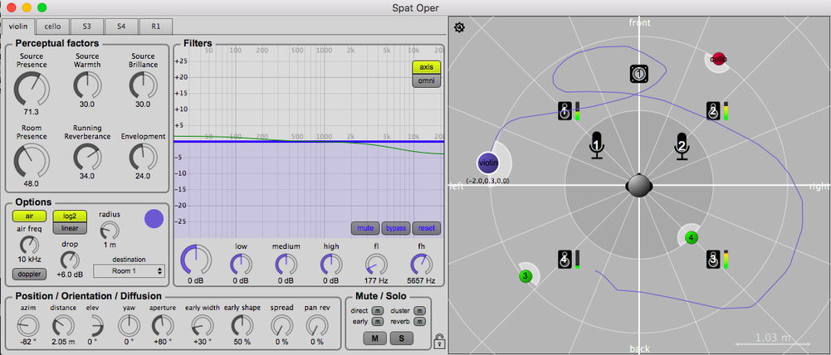Click the medium gain knob
This screenshot has width=831, height=355.
286,264
